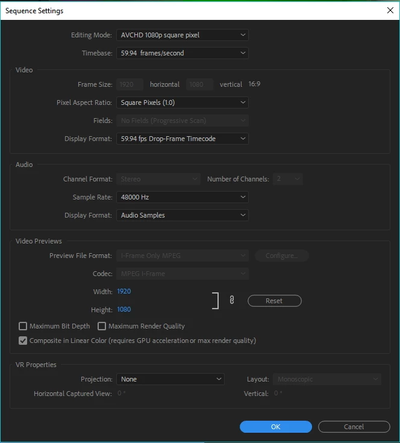
Task: Click the preview Height value 1080
Action: click(x=124, y=309)
